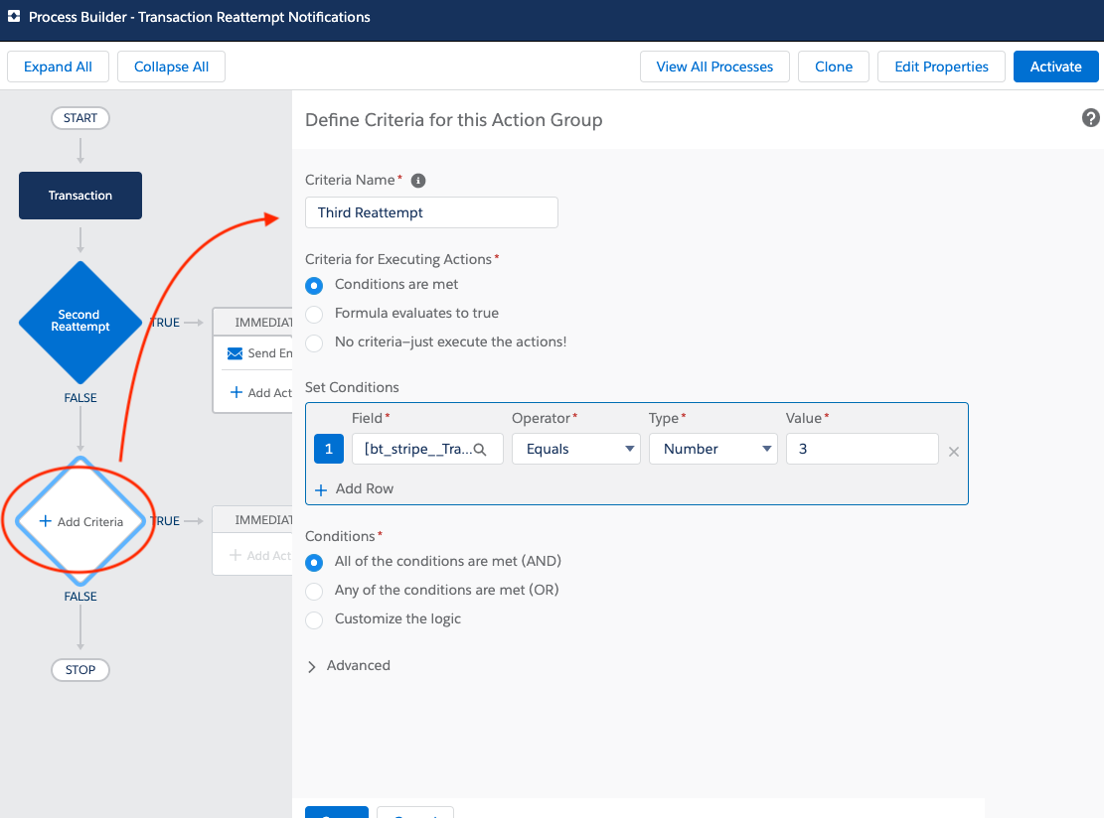
Task: Click the Field lookup search icon
Action: tap(480, 450)
